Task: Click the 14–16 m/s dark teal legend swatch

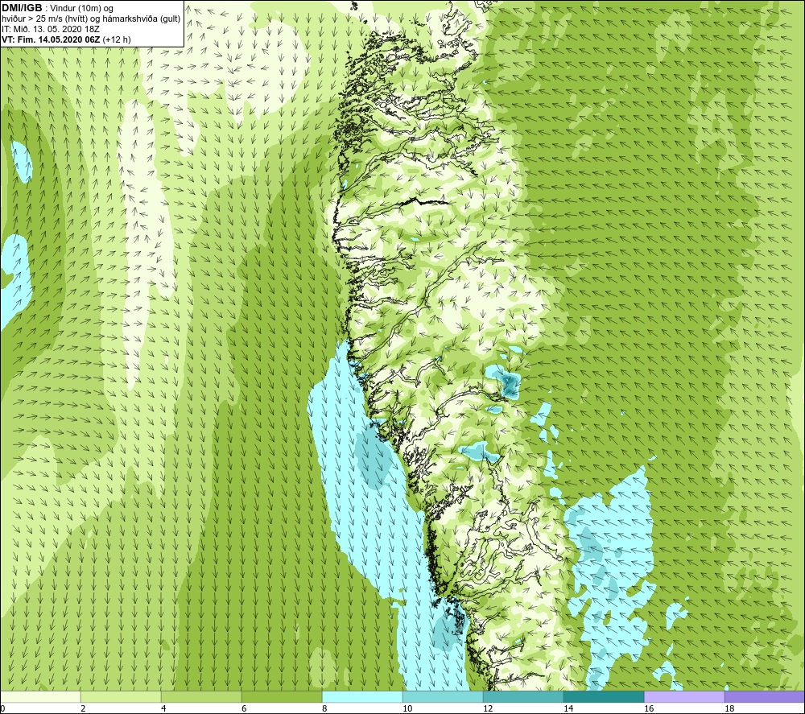Action: click(x=604, y=696)
